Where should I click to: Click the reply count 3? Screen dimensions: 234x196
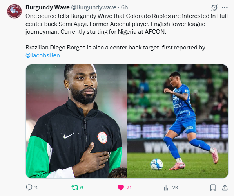click(x=36, y=188)
